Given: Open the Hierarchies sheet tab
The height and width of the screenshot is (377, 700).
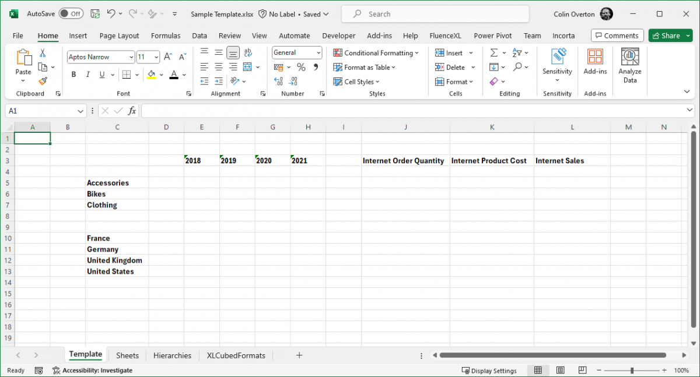Looking at the screenshot, I should pos(172,355).
